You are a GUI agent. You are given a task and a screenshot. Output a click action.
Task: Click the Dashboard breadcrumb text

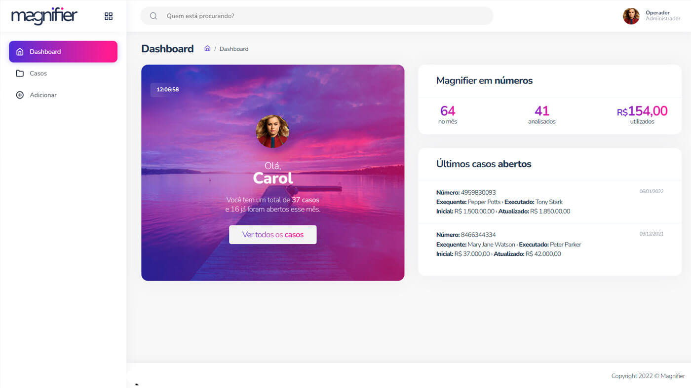(234, 49)
